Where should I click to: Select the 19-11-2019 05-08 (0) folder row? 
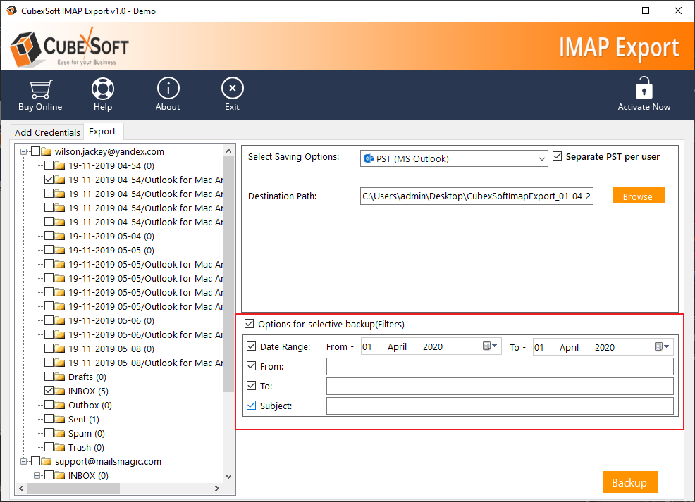(111, 349)
